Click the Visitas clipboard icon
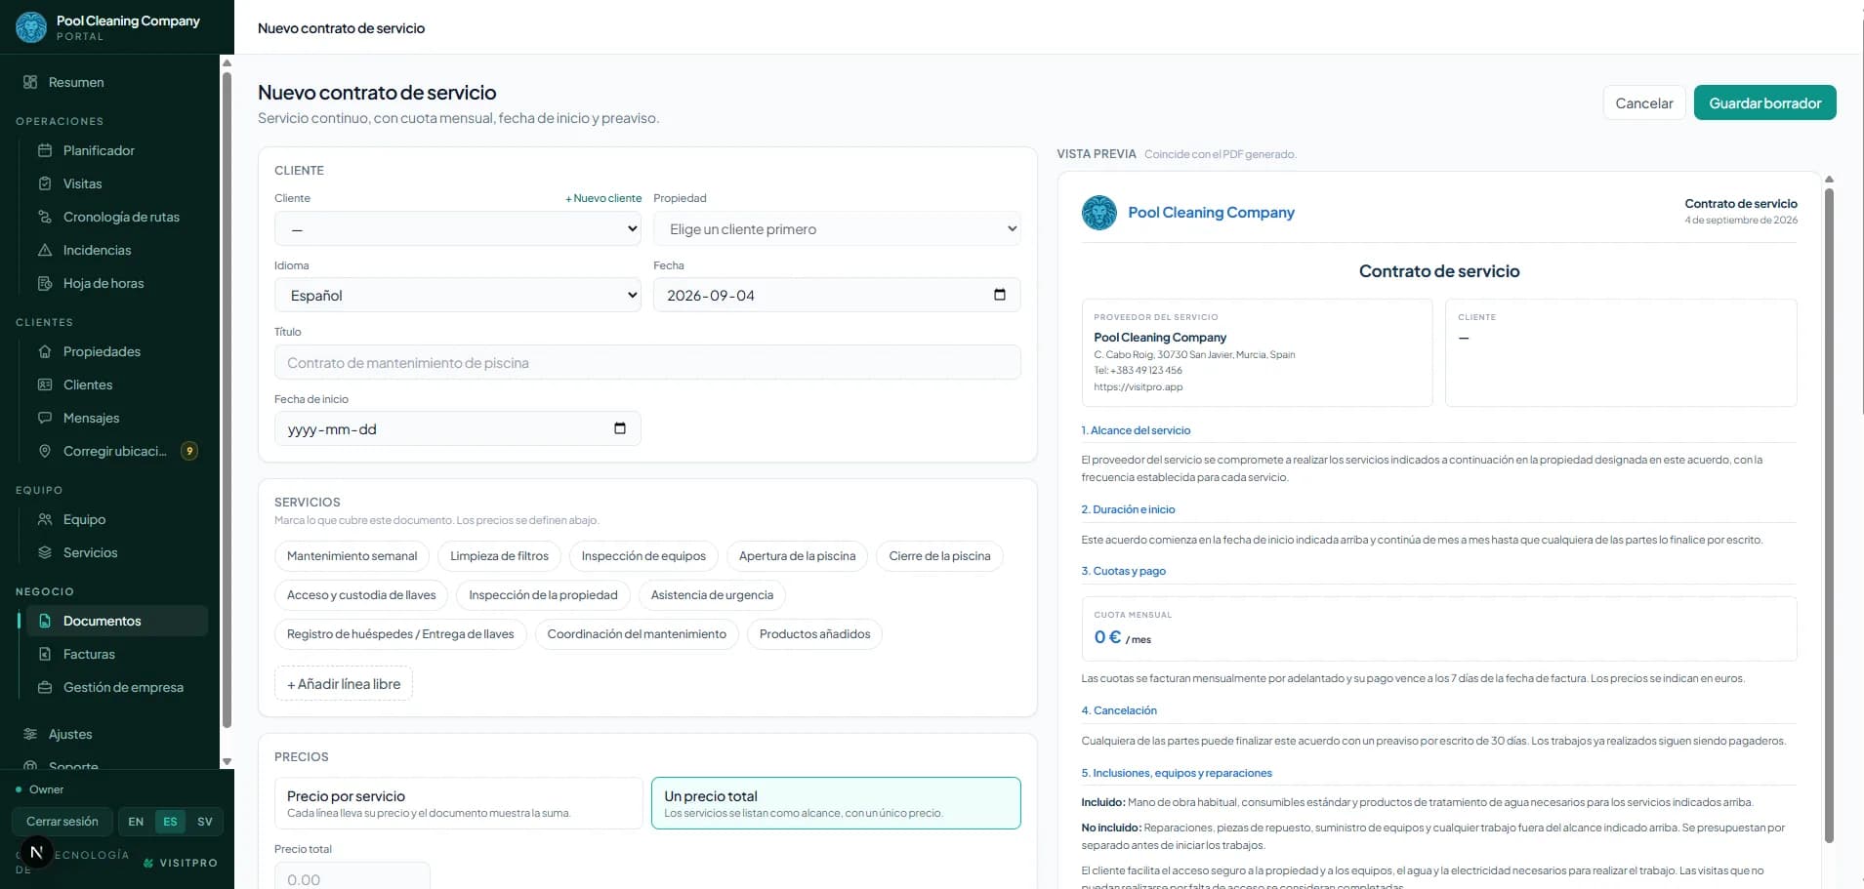1864x889 pixels. coord(45,183)
